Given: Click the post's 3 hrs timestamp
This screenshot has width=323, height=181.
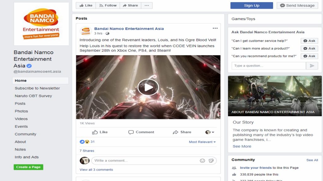Looking at the screenshot, I should (98, 33).
